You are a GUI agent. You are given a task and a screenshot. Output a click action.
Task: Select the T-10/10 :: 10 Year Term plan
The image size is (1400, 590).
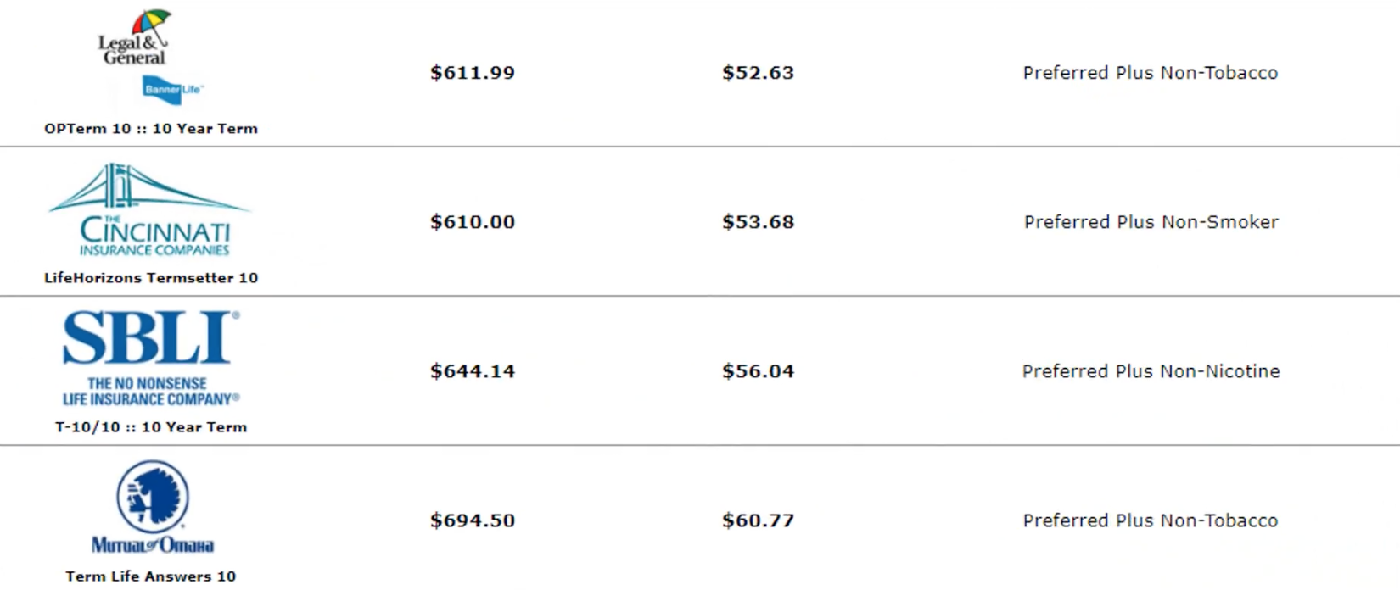[x=151, y=427]
